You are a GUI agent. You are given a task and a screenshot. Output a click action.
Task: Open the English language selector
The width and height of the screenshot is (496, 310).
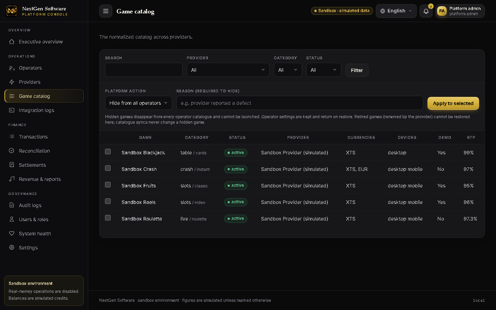tap(396, 11)
